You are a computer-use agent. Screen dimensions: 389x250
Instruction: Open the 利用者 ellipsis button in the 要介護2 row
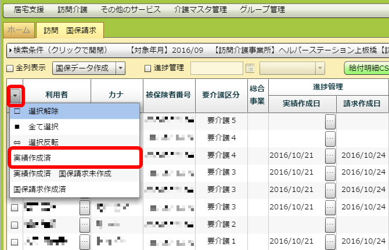[84, 224]
